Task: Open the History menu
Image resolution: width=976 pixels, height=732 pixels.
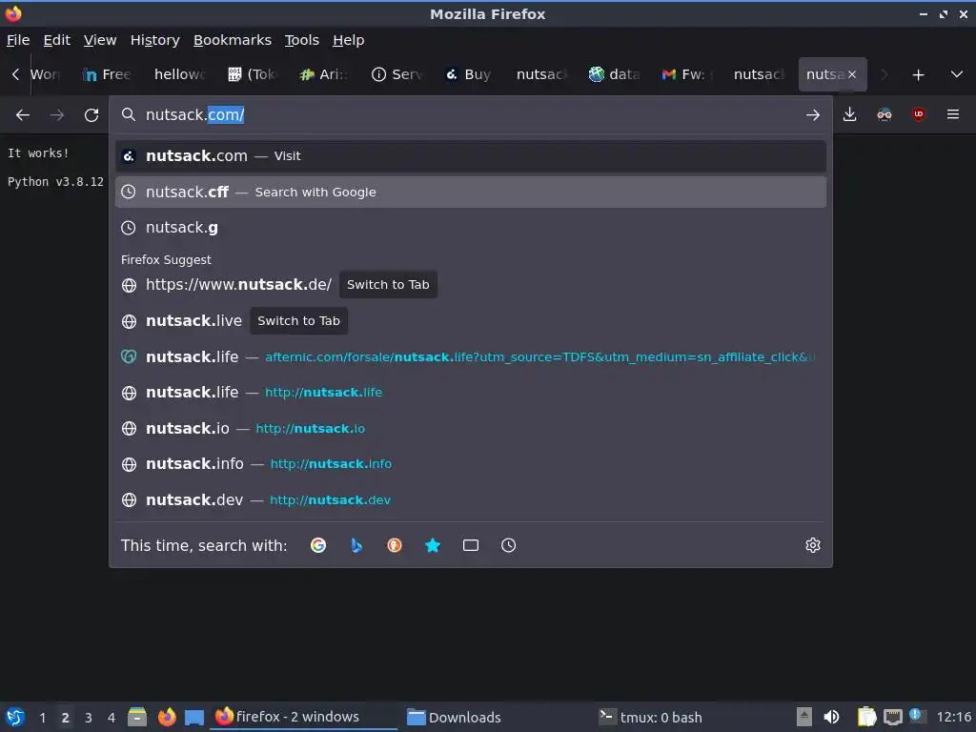Action: pos(155,40)
